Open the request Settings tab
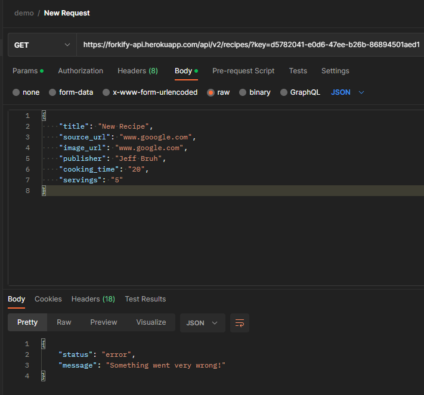424x395 pixels. (x=335, y=71)
